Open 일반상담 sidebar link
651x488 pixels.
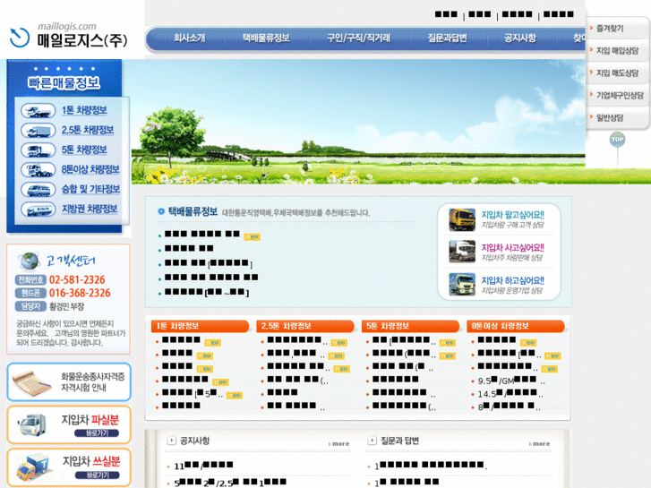610,118
